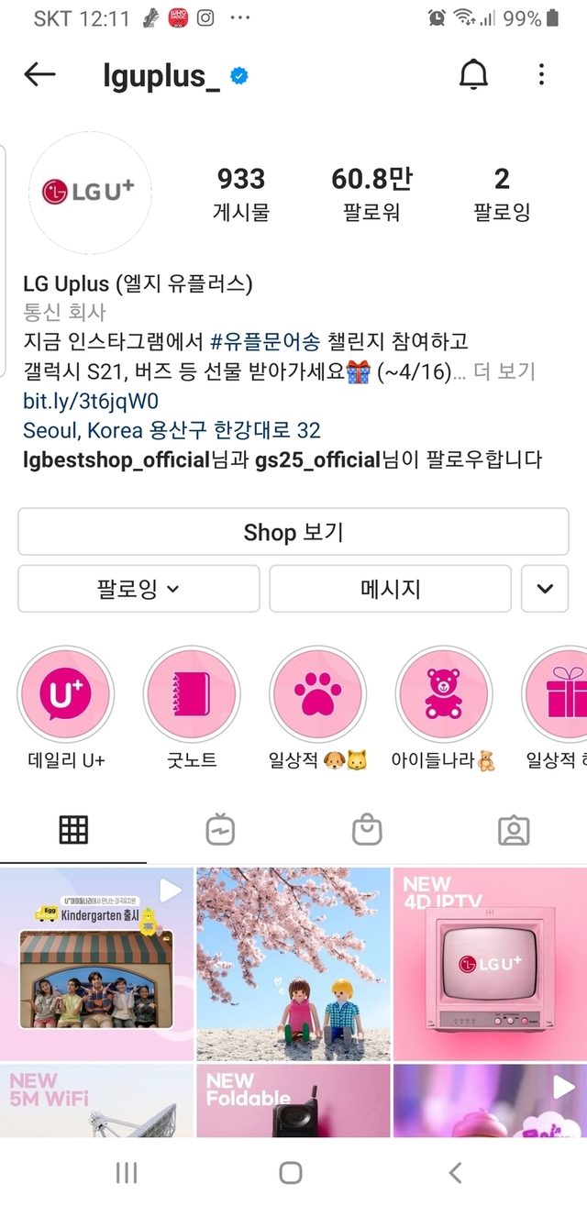
Task: Switch to the IGTV video tab
Action: tap(220, 830)
